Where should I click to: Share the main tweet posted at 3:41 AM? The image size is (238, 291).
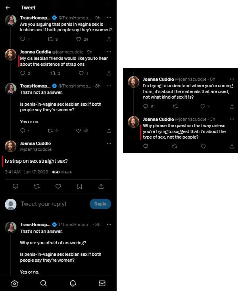[x=101, y=186]
